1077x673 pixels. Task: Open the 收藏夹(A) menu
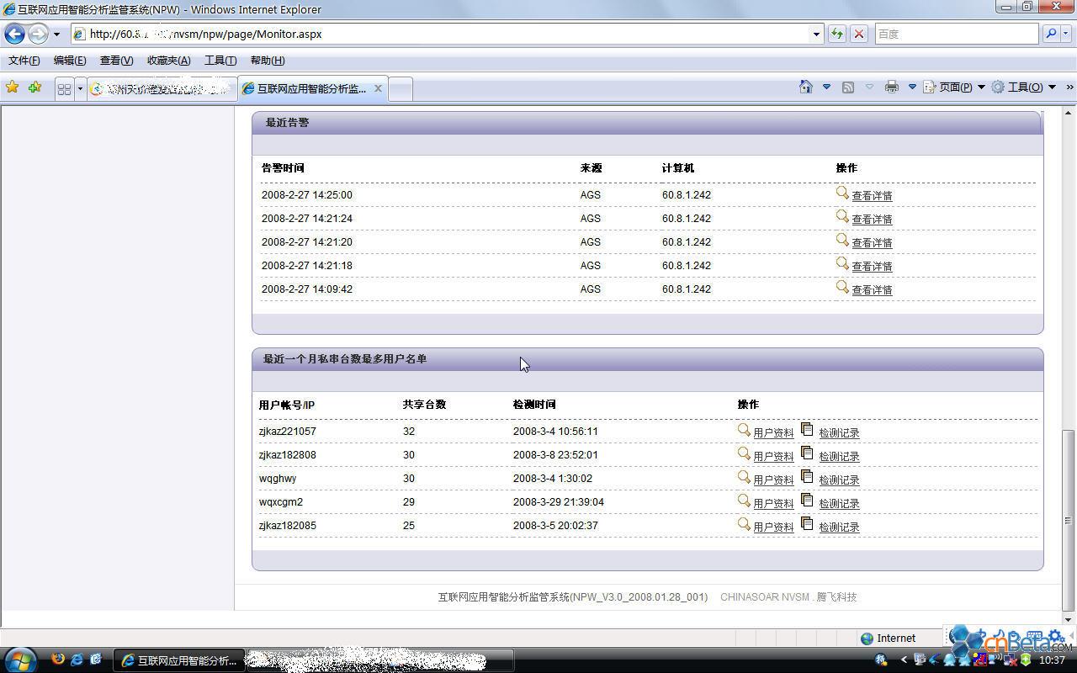(168, 61)
